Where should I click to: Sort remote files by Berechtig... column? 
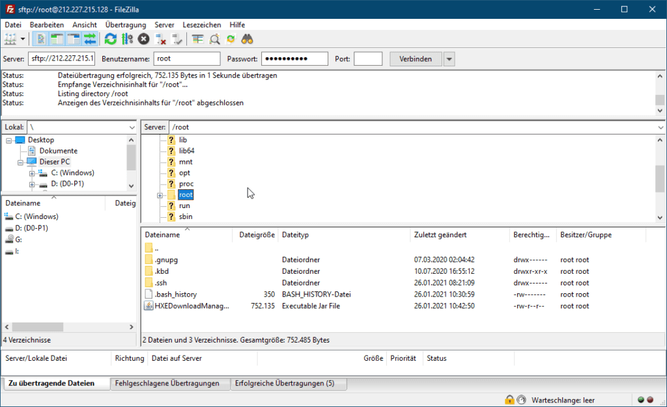(533, 235)
